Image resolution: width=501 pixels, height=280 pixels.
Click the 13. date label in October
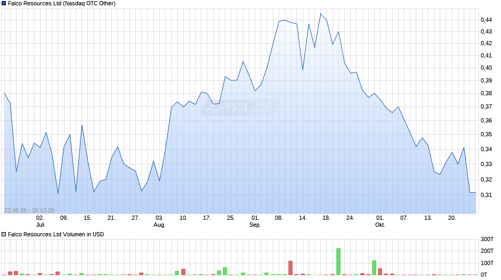[428, 218]
